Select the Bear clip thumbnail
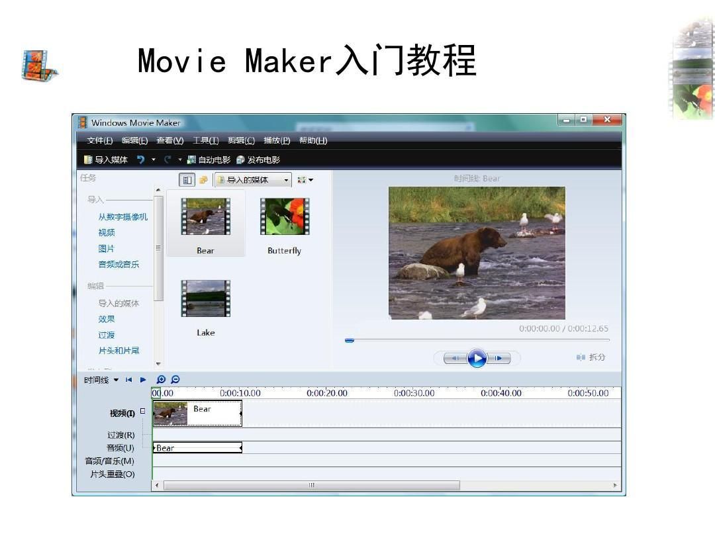The width and height of the screenshot is (715, 536). point(206,217)
